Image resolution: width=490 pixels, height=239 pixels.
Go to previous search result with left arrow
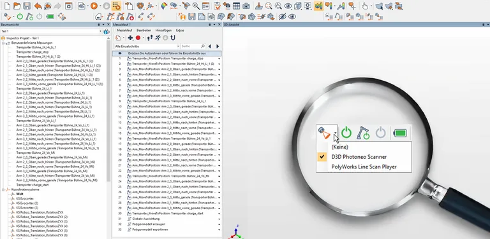(210, 46)
